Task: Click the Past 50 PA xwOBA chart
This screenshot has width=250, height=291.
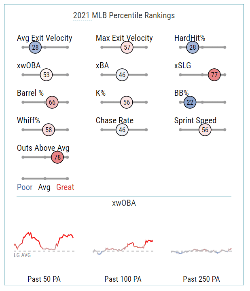Action: 44,245
